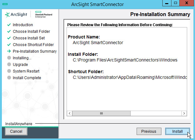Click arrow icon beside Pre-Installation Summary
Image resolution: width=195 pixels, height=140 pixels.
pos(8,51)
